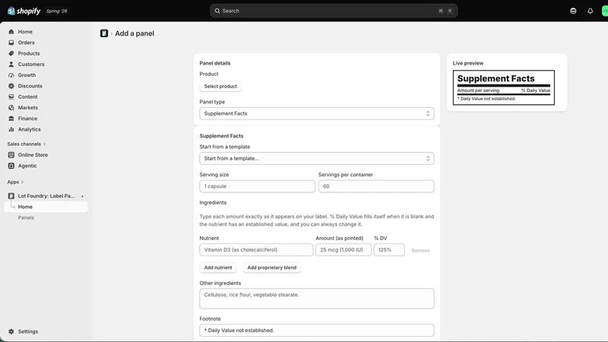Expand the Sales channels section
Screen dimensions: 608x342
point(27,144)
